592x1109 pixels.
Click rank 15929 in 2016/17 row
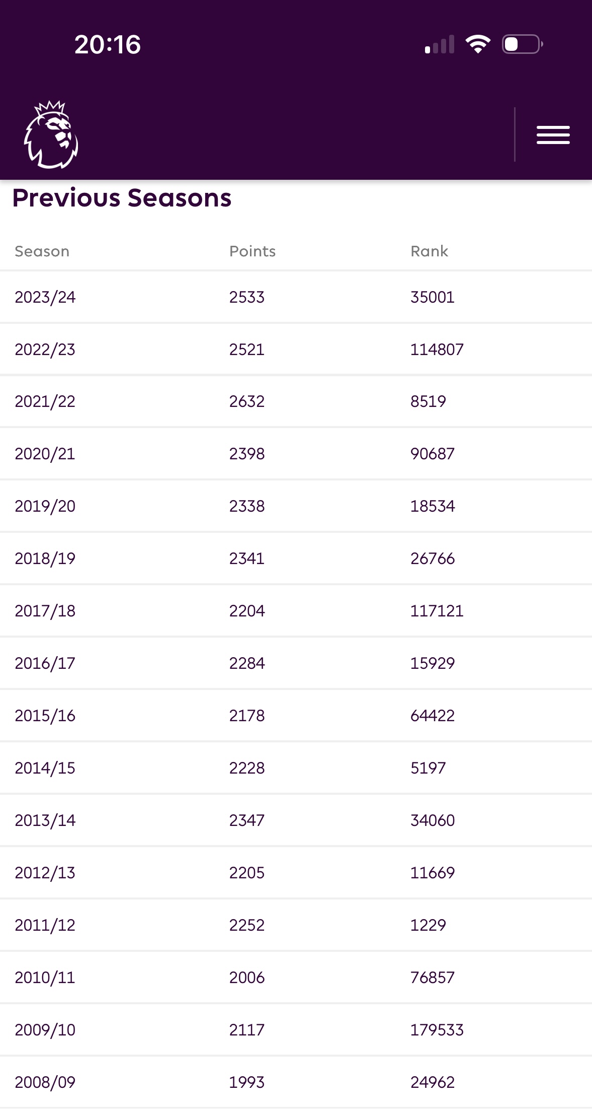click(x=433, y=663)
